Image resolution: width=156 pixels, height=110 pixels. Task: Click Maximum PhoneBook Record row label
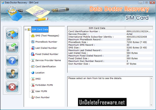tap(85, 39)
